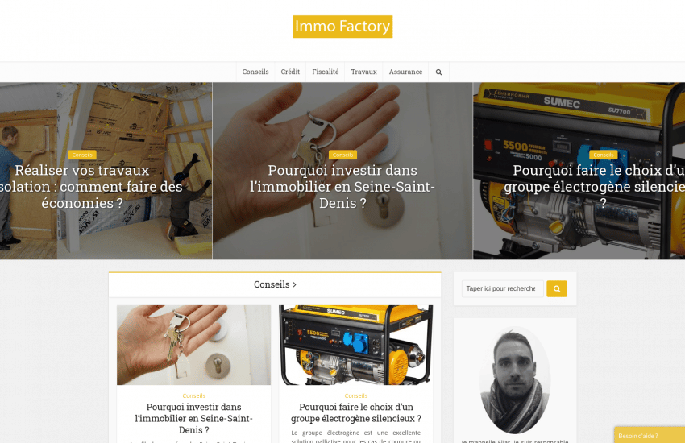This screenshot has width=685, height=443.
Task: Go to the Fiscalité section
Action: pos(325,72)
